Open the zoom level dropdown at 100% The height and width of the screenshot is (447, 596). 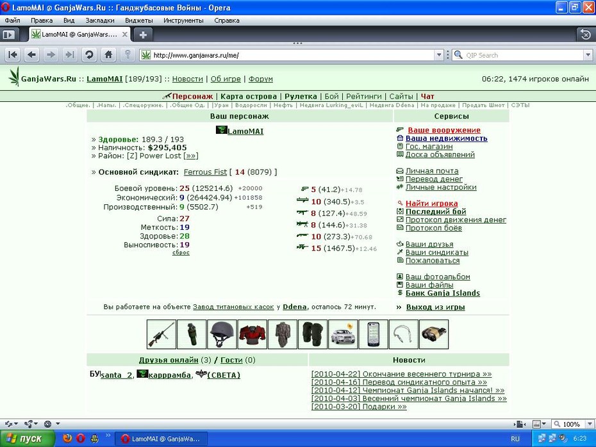pyautogui.click(x=590, y=424)
